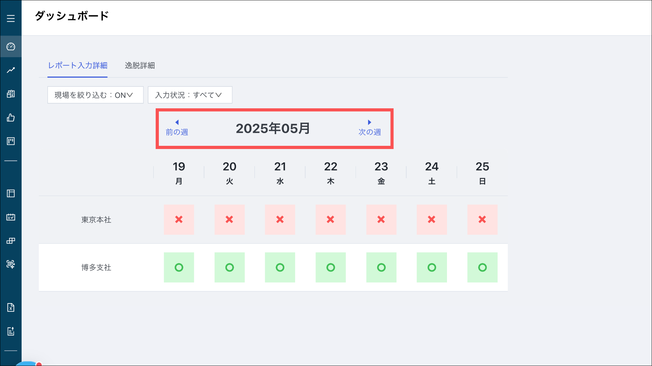This screenshot has height=366, width=652.
Task: Click 東京本社 red X cell for day 19
Action: click(x=179, y=220)
